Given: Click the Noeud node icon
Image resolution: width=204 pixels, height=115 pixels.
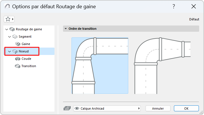Looking at the screenshot, I should (15, 51).
